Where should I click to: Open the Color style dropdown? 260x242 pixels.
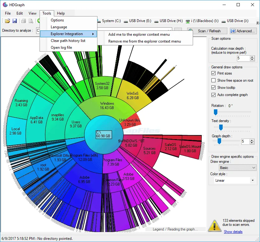tap(234, 180)
